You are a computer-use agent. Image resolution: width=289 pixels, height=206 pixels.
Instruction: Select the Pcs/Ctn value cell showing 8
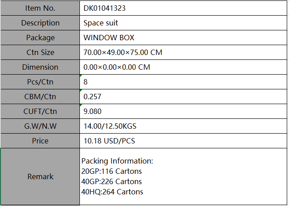[x=183, y=82]
